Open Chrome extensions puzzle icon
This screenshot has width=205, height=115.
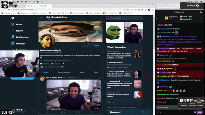(142, 10)
